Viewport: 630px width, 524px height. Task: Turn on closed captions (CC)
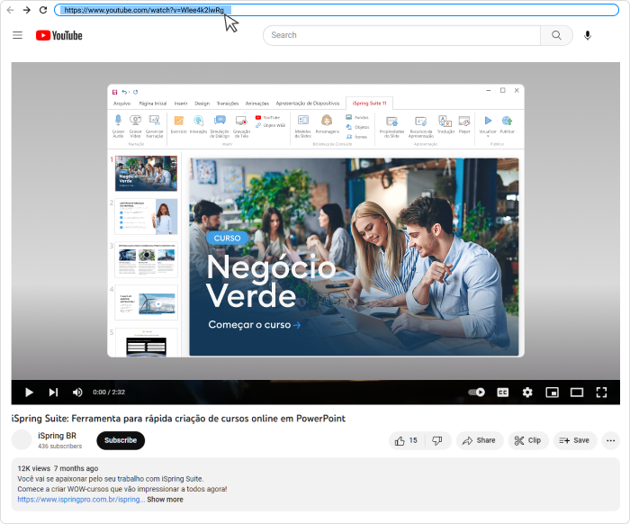(x=502, y=393)
